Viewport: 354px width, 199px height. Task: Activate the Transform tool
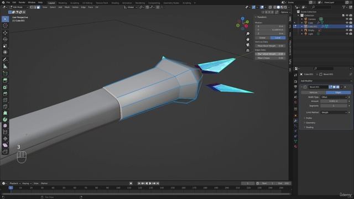tap(5, 53)
